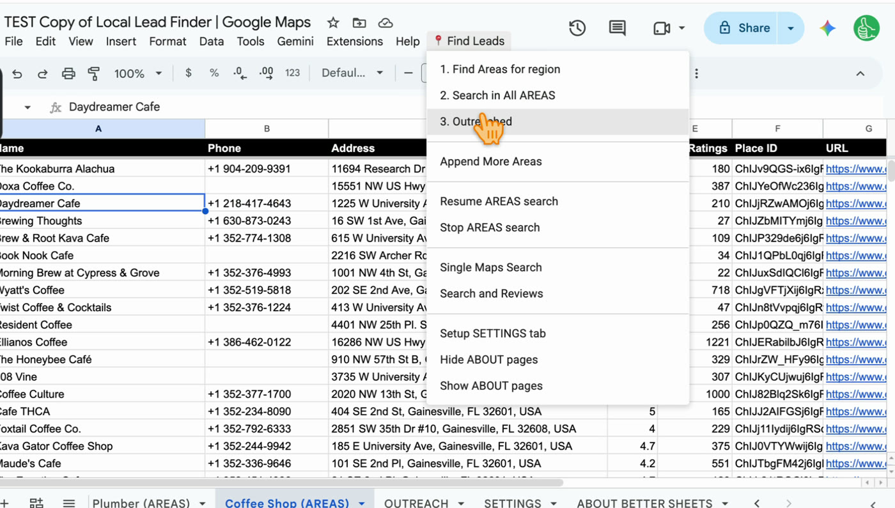Viewport: 895px width, 508px height.
Task: Open the name box dropdown arrow
Action: pos(27,107)
